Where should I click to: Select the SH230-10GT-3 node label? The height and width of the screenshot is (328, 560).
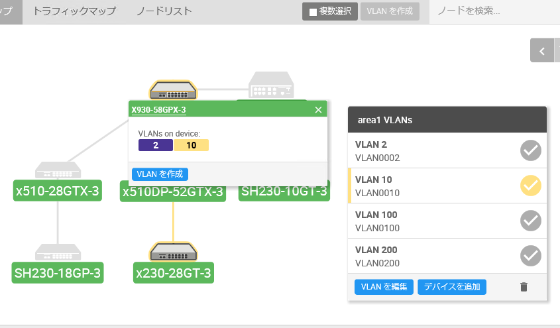(x=284, y=191)
